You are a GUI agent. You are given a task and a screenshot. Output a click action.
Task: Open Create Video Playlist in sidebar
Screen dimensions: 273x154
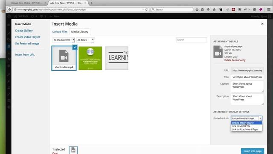pyautogui.click(x=28, y=37)
